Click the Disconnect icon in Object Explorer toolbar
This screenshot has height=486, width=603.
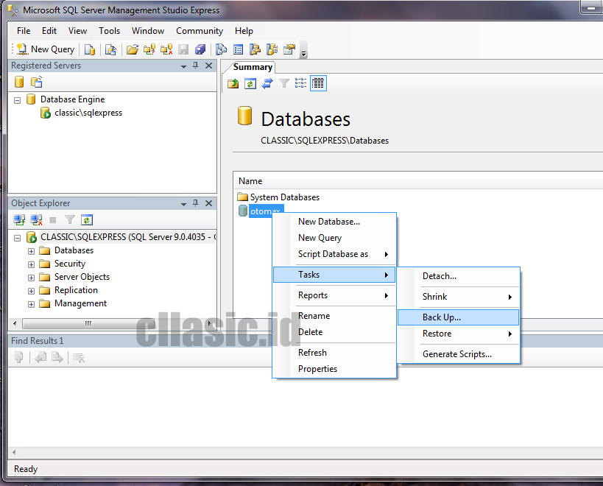(37, 220)
